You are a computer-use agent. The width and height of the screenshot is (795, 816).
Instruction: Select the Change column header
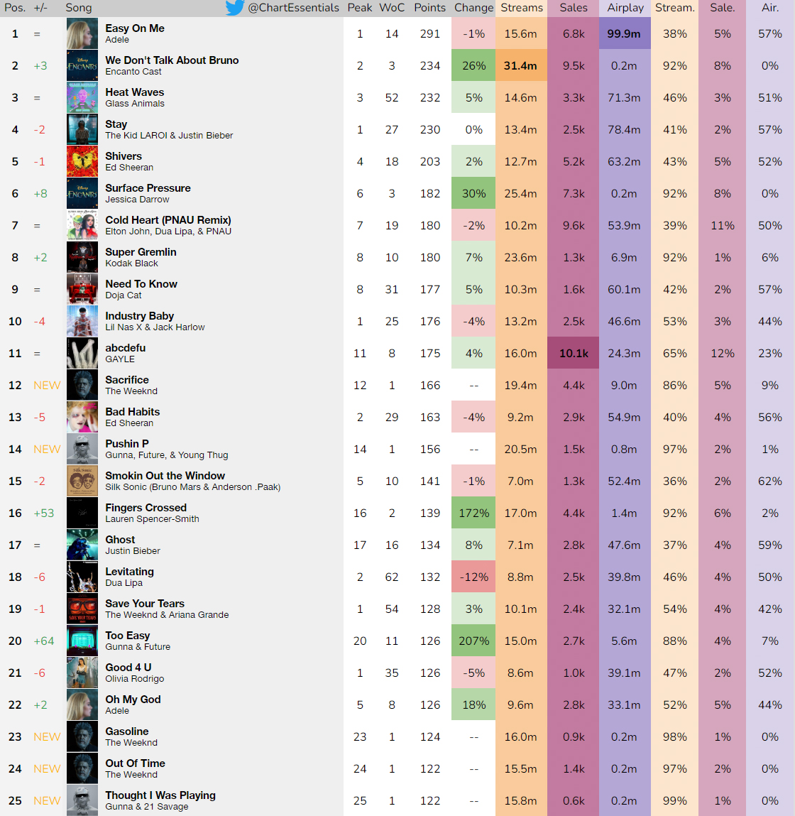pyautogui.click(x=473, y=8)
